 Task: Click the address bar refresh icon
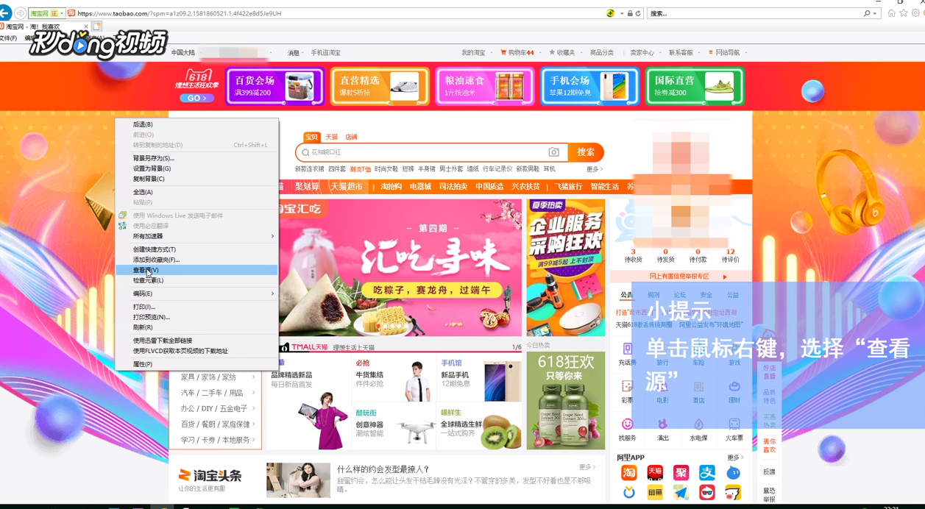click(x=639, y=13)
